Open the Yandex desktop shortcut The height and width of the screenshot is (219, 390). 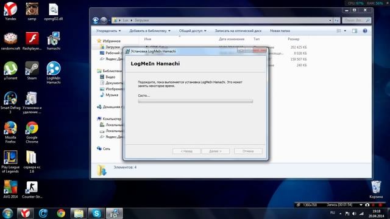10,11
